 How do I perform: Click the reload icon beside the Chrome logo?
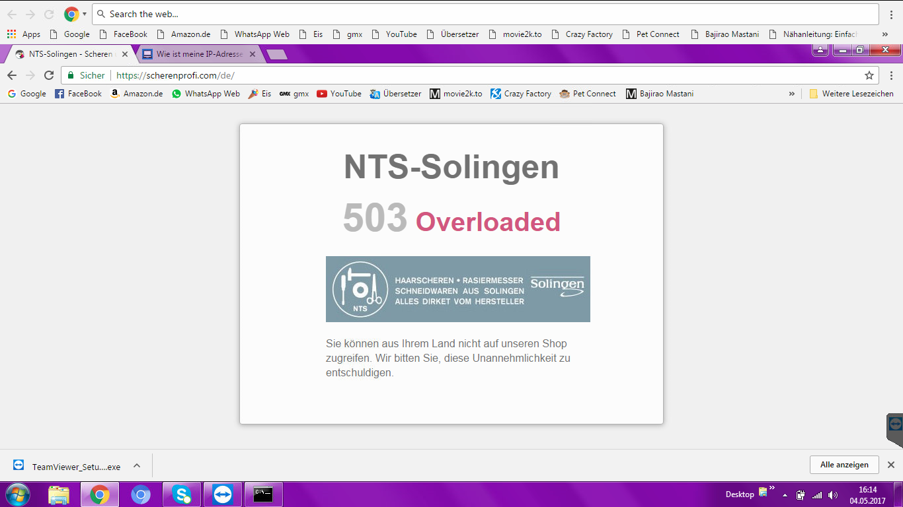[49, 14]
